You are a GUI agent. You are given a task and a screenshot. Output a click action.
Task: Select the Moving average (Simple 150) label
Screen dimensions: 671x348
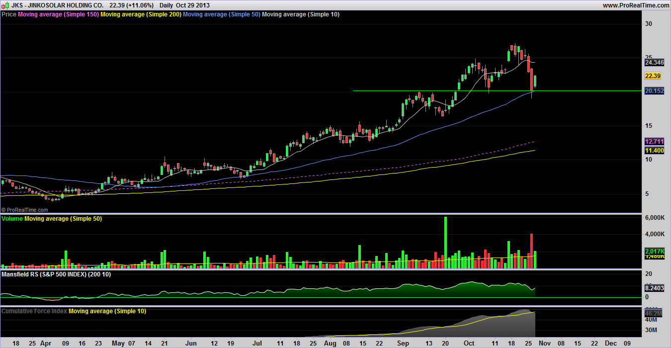point(58,14)
